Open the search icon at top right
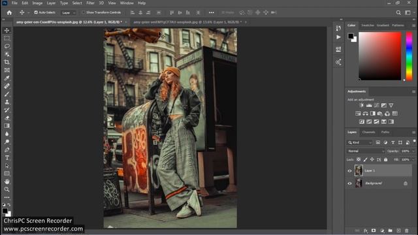The width and height of the screenshot is (418, 235). (x=398, y=12)
